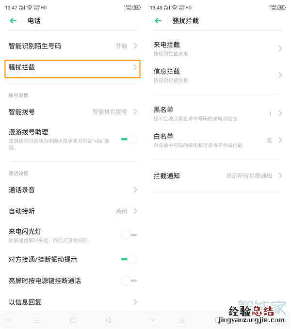Tap menu lines icon in right navigation bar
Viewport: 291px width, 329px height.
[x=182, y=320]
